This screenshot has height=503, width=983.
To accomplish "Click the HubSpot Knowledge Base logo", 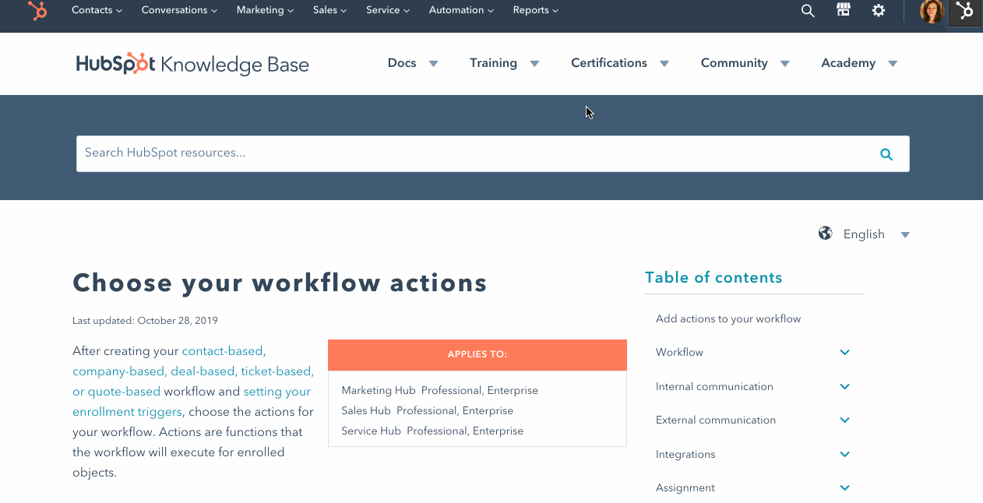I will pyautogui.click(x=192, y=64).
